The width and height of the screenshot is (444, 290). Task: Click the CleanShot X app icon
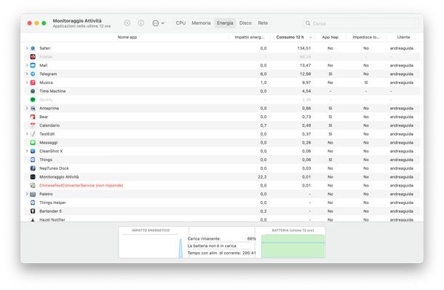[x=33, y=151]
